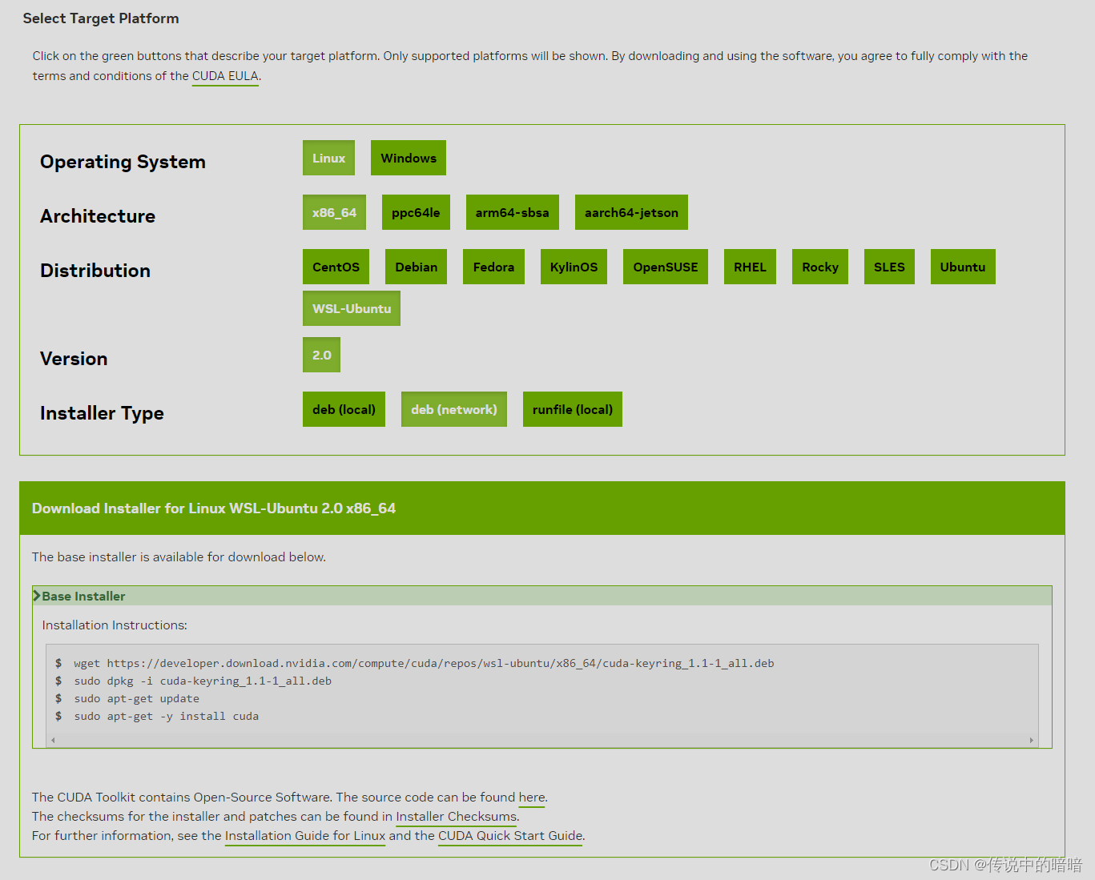Choose the x86_64 architecture
Image resolution: width=1095 pixels, height=880 pixels.
point(334,212)
